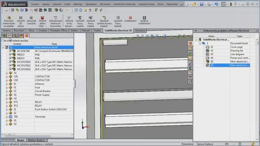The height and width of the screenshot is (146, 260).
Task: Click the Open file folder icon
Action: click(x=194, y=4)
